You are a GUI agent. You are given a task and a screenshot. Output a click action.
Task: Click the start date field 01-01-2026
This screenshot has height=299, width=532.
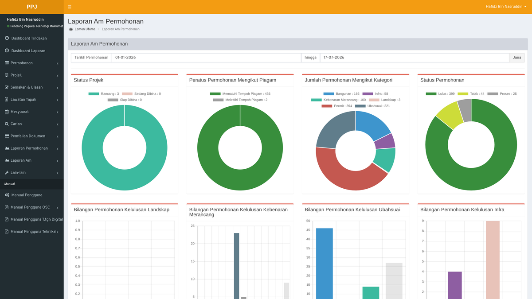pyautogui.click(x=206, y=58)
